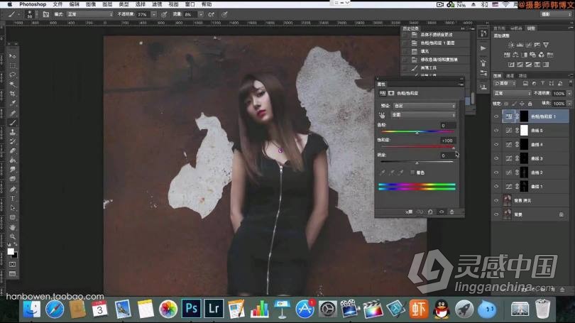The image size is (575, 323).
Task: Open the brush panel toggle icon
Action: (x=46, y=14)
